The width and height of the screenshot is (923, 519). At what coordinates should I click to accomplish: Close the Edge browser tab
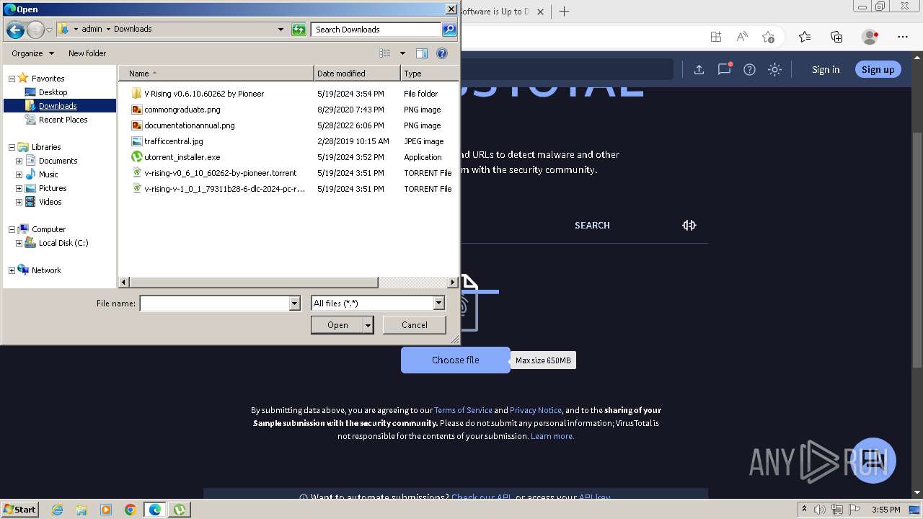[540, 12]
